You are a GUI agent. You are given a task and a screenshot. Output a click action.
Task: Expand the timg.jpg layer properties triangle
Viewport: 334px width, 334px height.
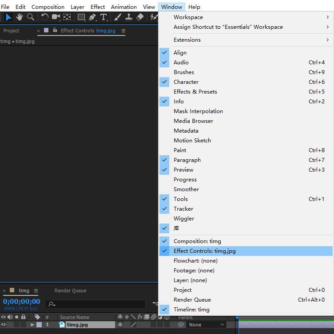click(x=32, y=325)
